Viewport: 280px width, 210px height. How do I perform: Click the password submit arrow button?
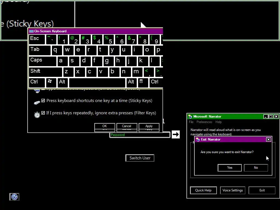click(176, 134)
